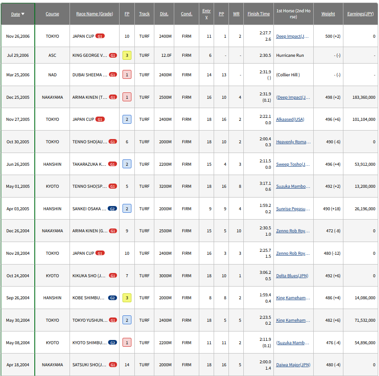Select date cell 'Jul 29,2006'
The image size is (379, 376).
18,56
